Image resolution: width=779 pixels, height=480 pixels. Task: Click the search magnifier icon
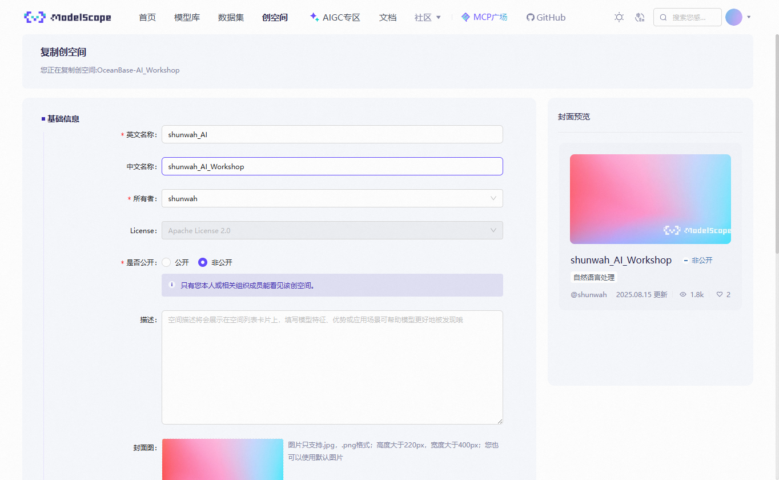[663, 17]
